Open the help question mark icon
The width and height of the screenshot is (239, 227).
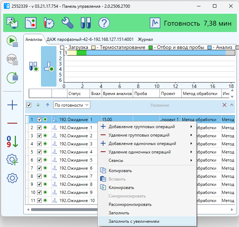(104, 23)
